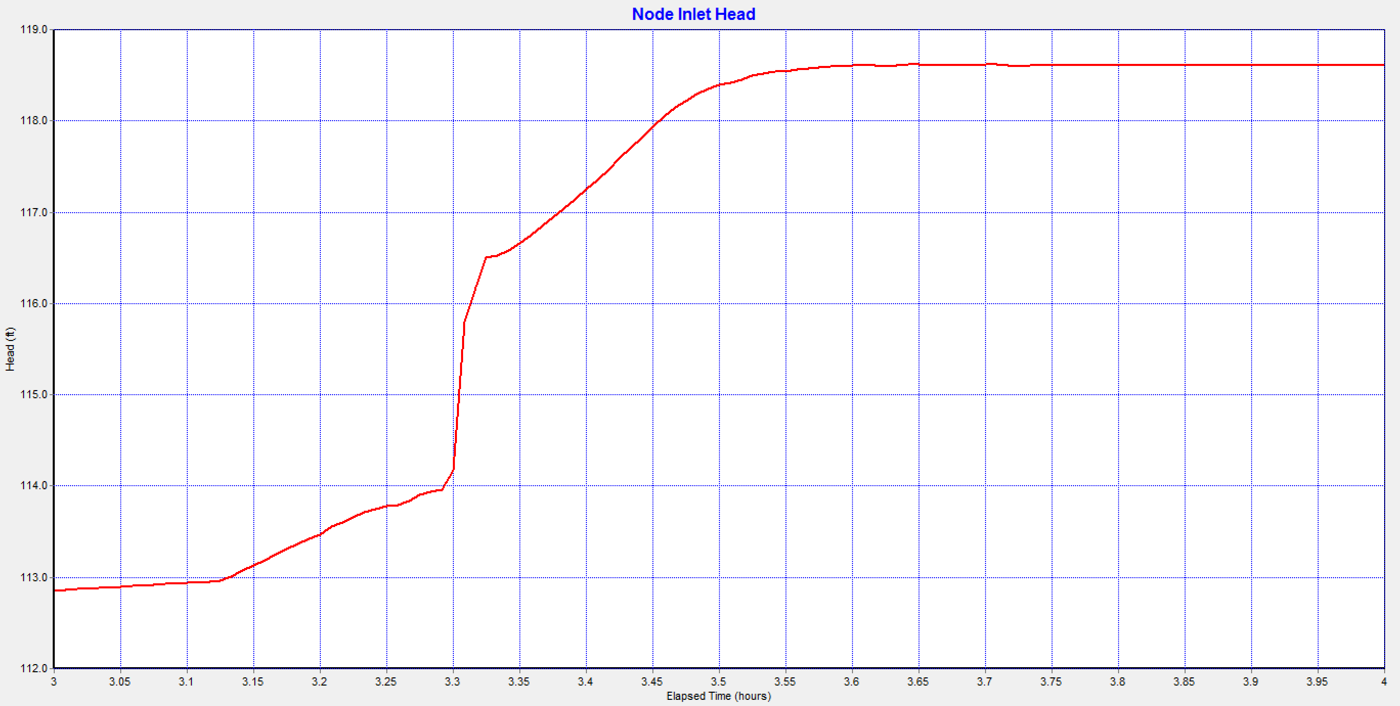Click the x-axis tick label 3

pyautogui.click(x=53, y=681)
